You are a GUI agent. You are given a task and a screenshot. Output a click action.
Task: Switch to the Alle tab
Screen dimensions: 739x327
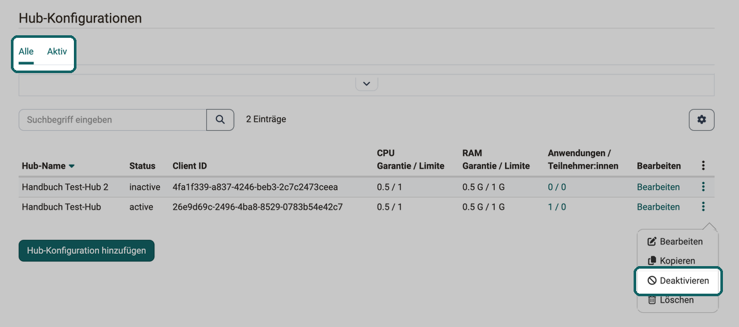pyautogui.click(x=26, y=51)
